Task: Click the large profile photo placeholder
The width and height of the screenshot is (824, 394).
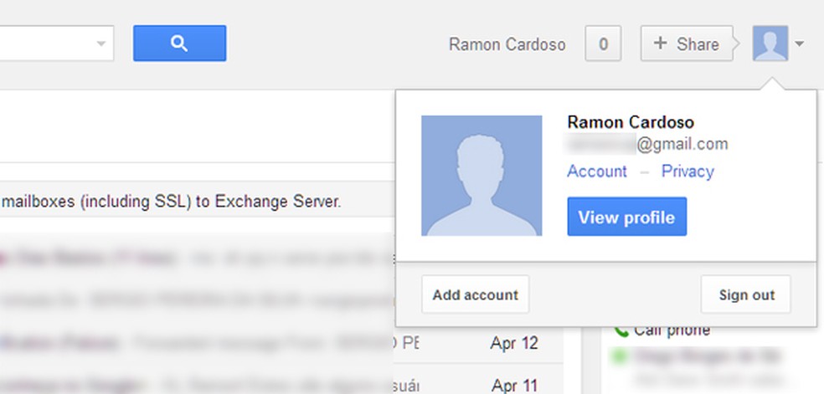Action: coord(482,176)
